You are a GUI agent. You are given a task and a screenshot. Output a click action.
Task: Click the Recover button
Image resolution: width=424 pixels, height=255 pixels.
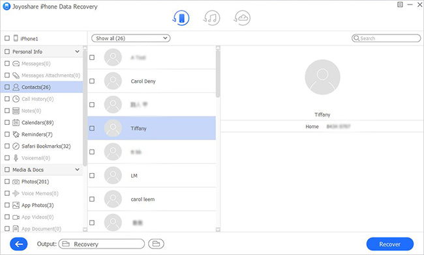389,244
